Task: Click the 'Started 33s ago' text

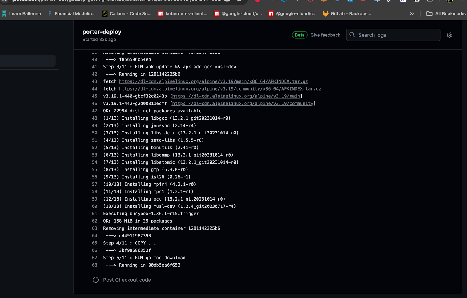Action: (99, 39)
